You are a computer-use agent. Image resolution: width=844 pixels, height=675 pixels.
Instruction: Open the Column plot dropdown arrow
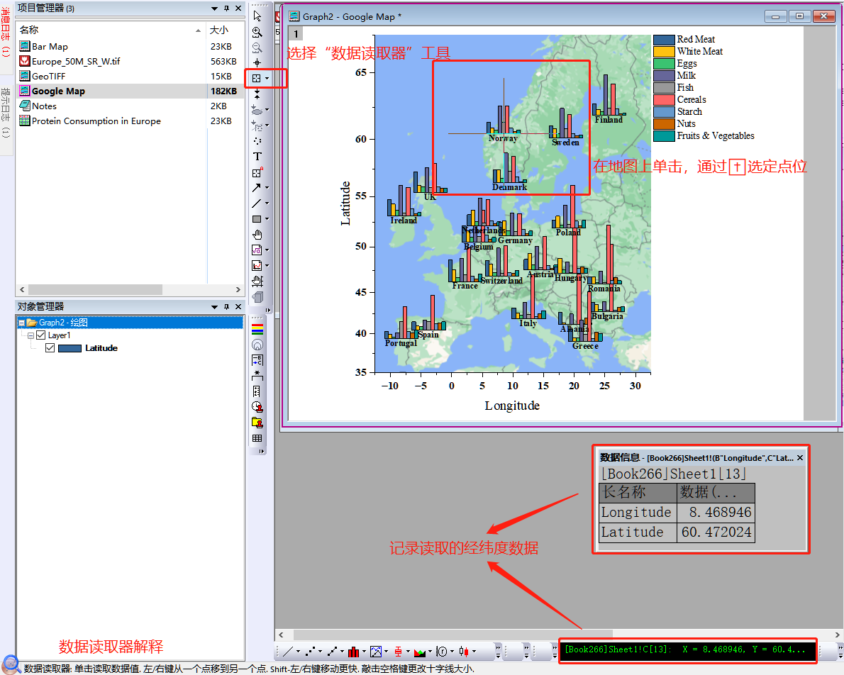pyautogui.click(x=364, y=652)
